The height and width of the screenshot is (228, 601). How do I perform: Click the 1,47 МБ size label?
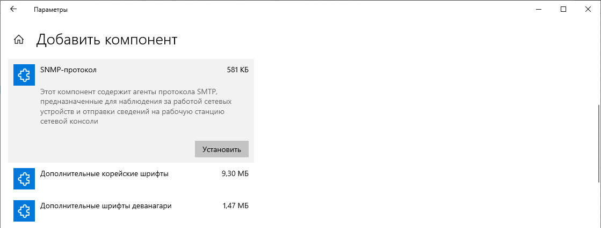235,206
